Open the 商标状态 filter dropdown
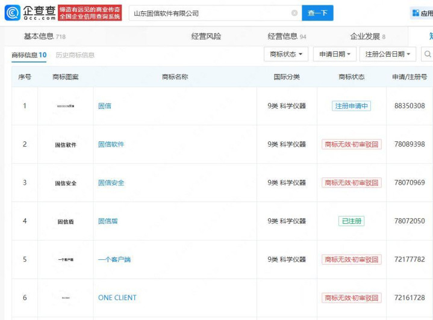Viewport: 433px width, 320px height. (x=286, y=54)
